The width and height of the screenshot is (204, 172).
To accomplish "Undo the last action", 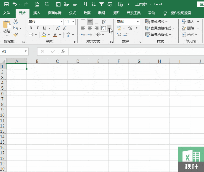I will tap(15, 4).
